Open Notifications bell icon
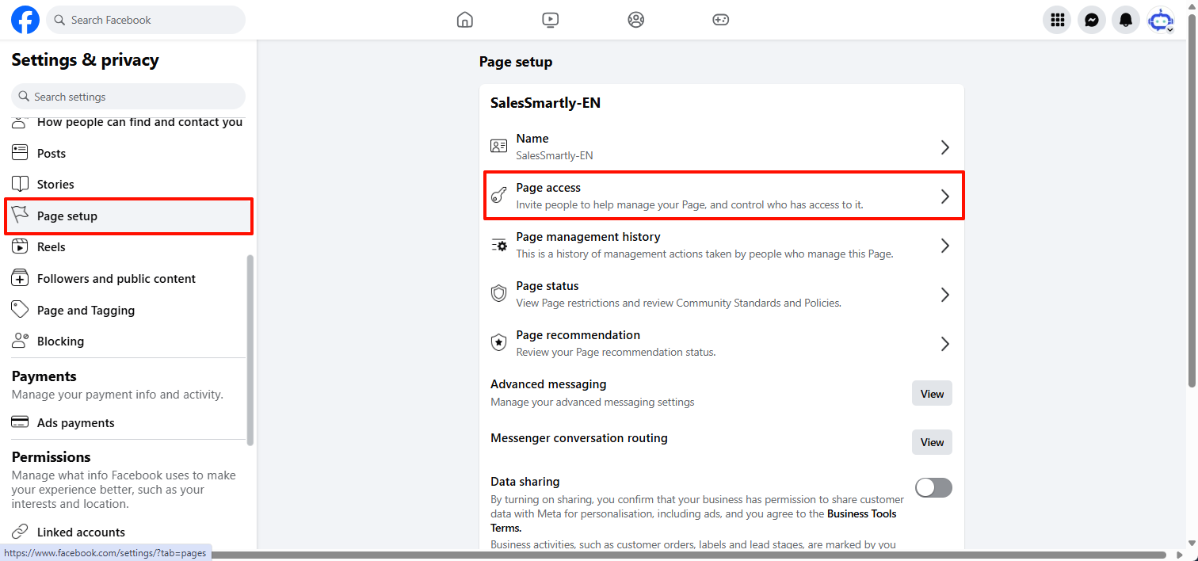The height and width of the screenshot is (561, 1198). click(1126, 20)
